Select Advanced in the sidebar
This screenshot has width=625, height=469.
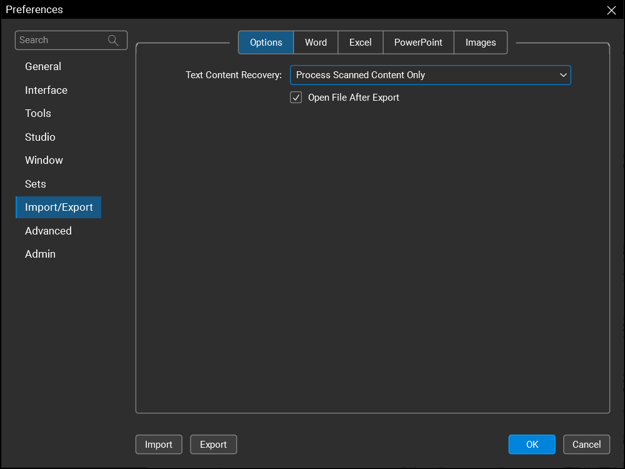click(48, 231)
